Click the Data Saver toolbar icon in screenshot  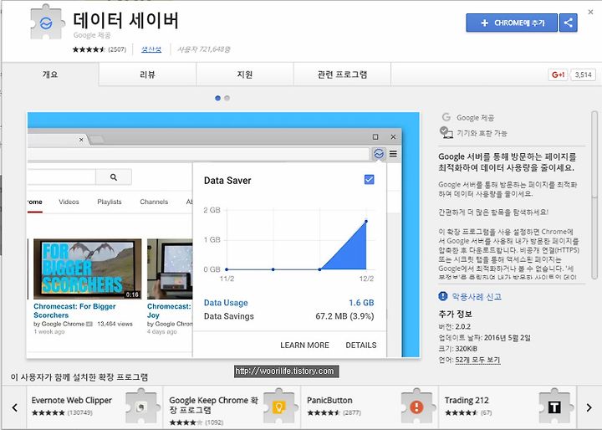tap(379, 154)
